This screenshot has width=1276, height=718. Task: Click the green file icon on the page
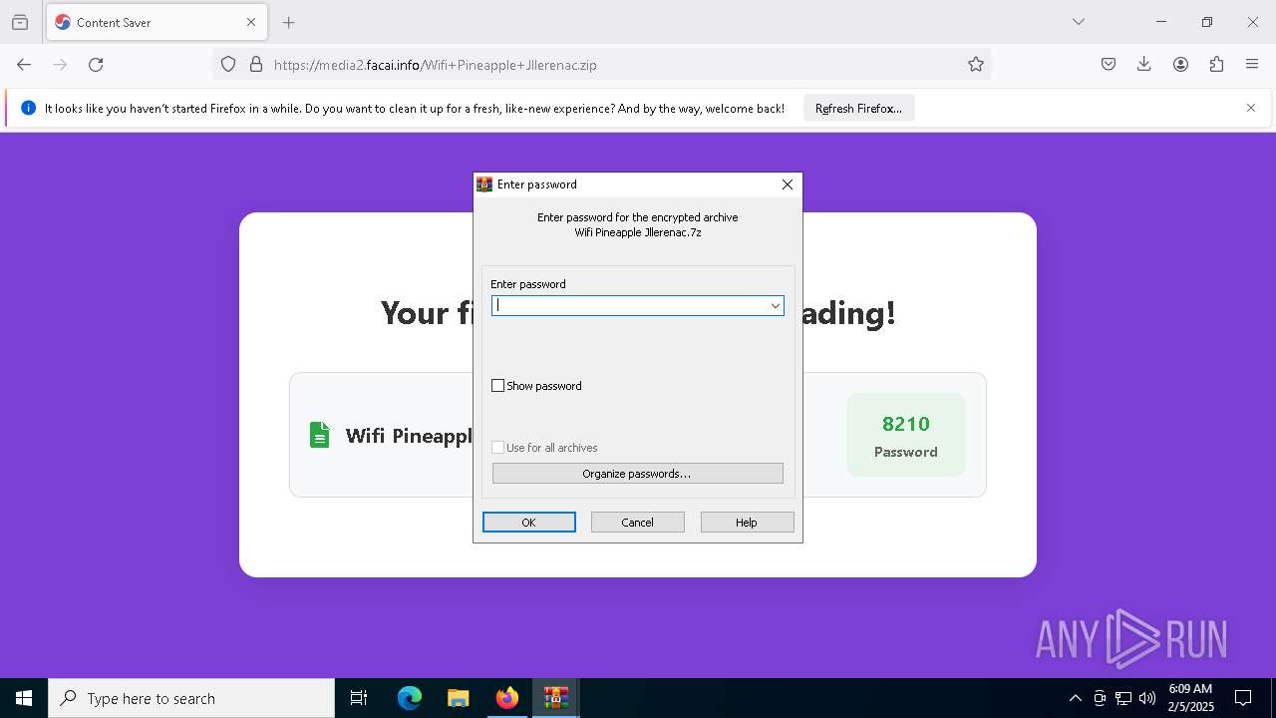click(319, 435)
